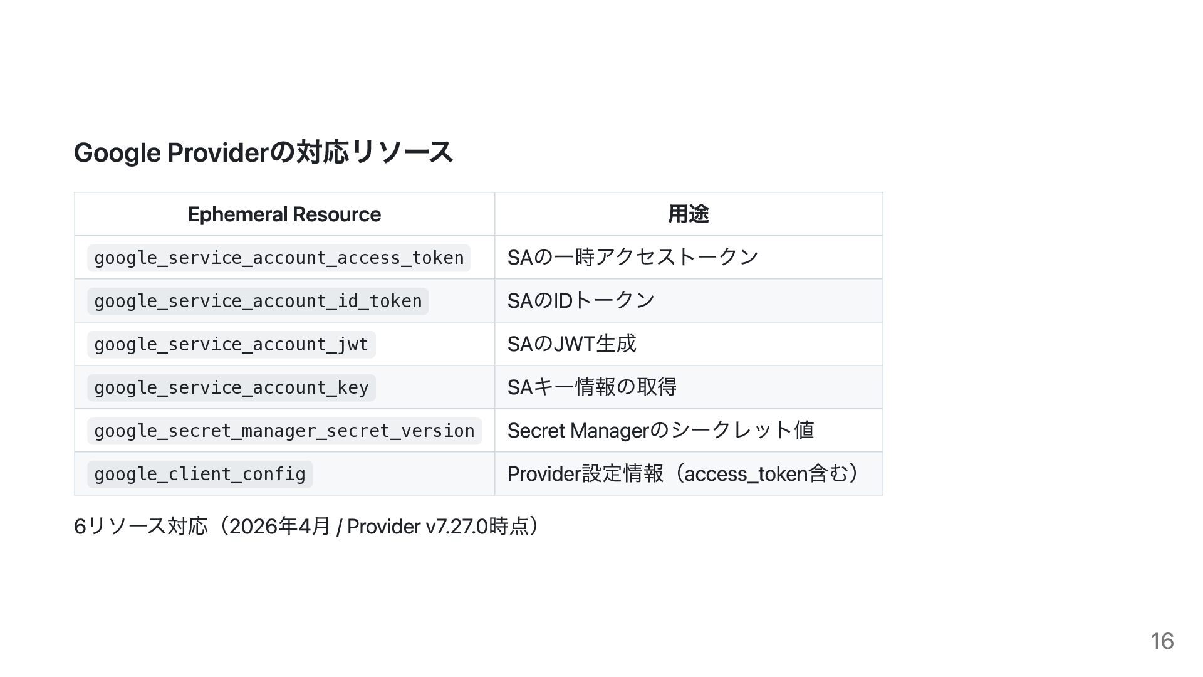Click 'Provider v7.27.0時点' in the footnote
Image resolution: width=1203 pixels, height=677 pixels.
click(x=438, y=526)
